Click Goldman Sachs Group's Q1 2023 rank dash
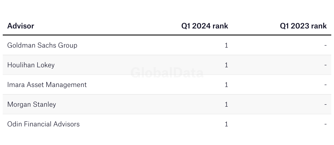The height and width of the screenshot is (145, 334). 325,45
